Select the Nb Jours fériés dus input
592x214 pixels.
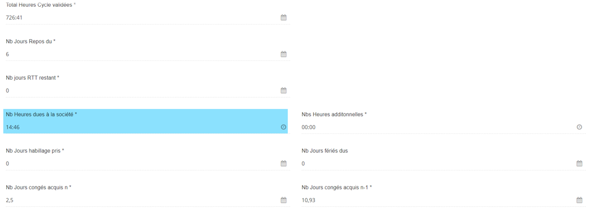tap(438, 163)
